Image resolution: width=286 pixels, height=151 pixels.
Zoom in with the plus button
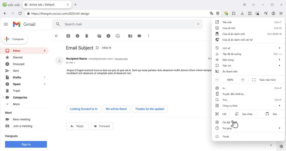(x=243, y=80)
